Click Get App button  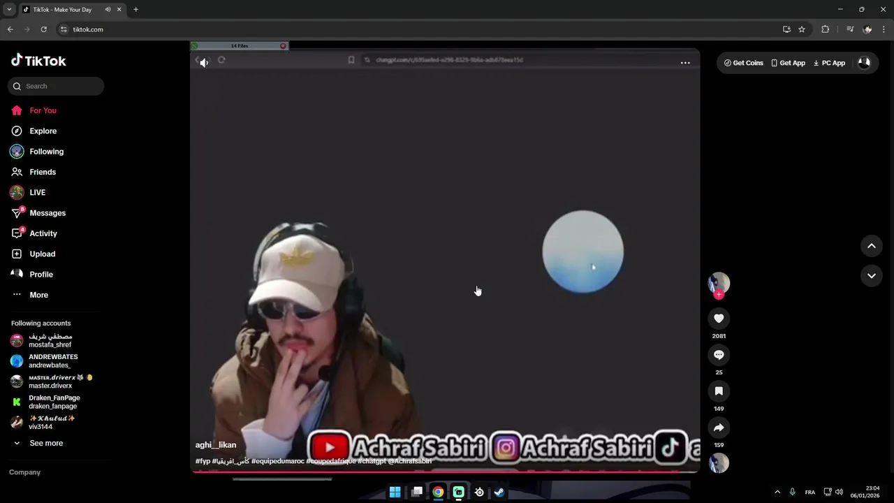click(x=788, y=63)
